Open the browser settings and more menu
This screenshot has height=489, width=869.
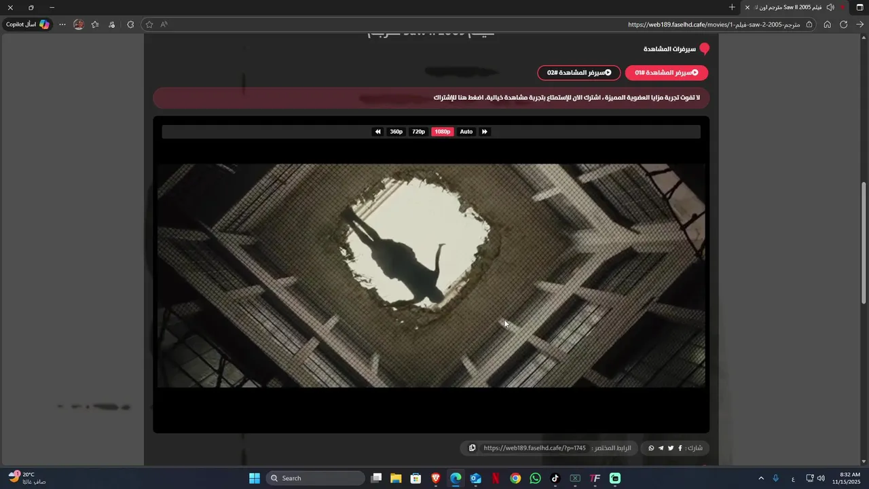[62, 24]
